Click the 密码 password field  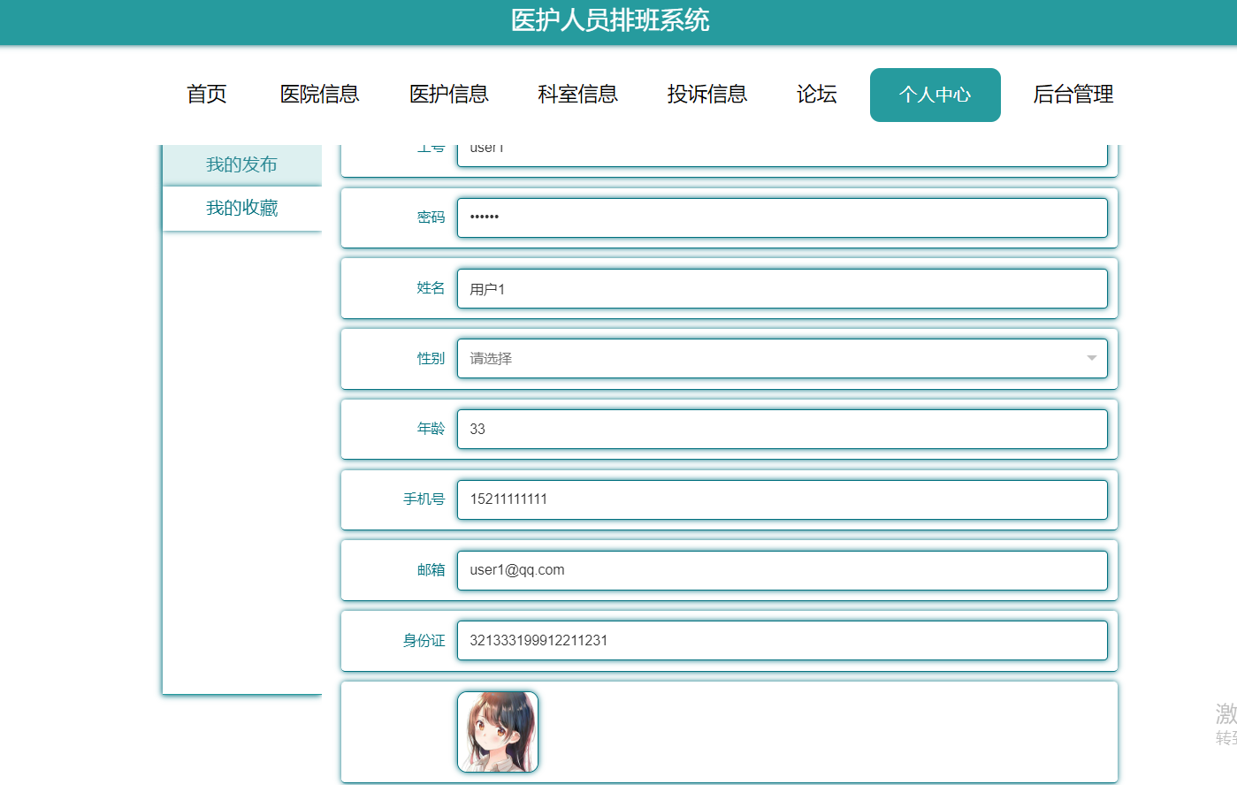pyautogui.click(x=783, y=217)
